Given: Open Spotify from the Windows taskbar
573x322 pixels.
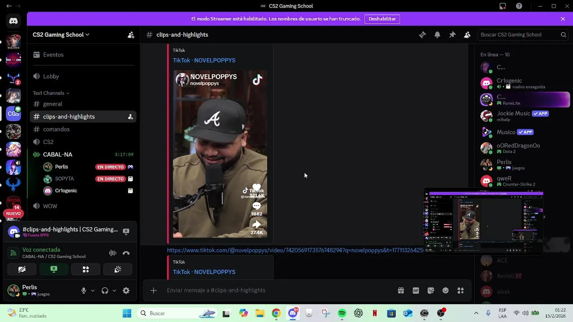Looking at the screenshot, I should click(342, 314).
